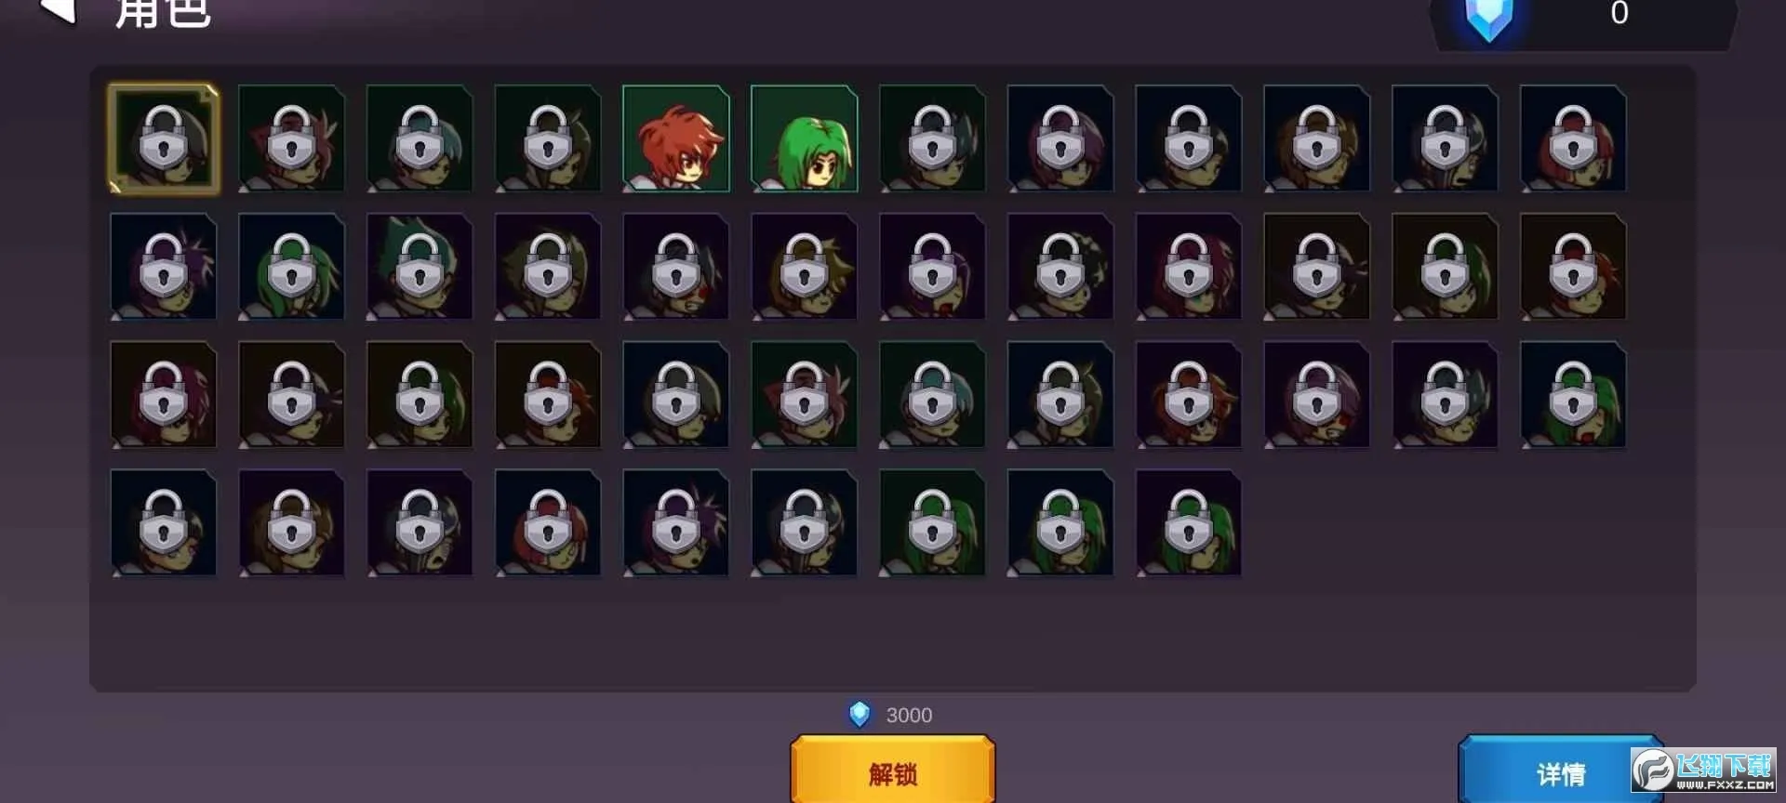
Task: Tap the blue gem currency icon at top
Action: click(x=1488, y=19)
